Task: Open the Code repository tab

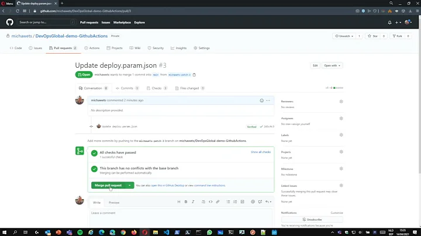Action: pos(16,48)
